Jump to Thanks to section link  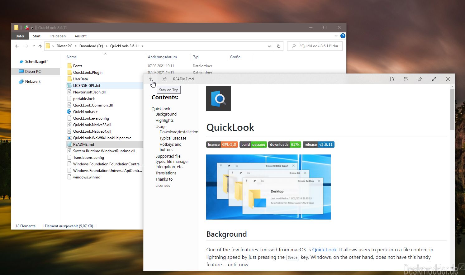click(x=164, y=179)
